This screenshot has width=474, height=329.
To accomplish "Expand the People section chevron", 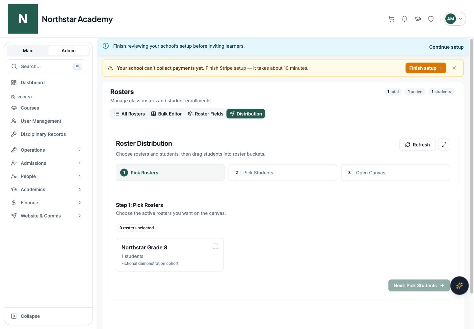I will (x=80, y=176).
